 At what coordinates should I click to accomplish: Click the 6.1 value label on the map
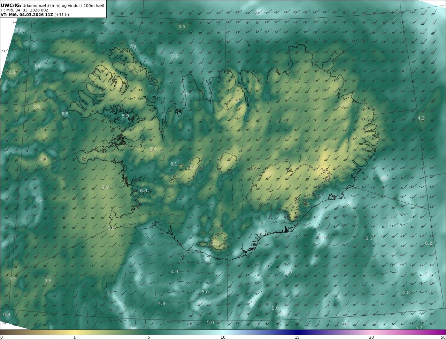click(x=174, y=164)
